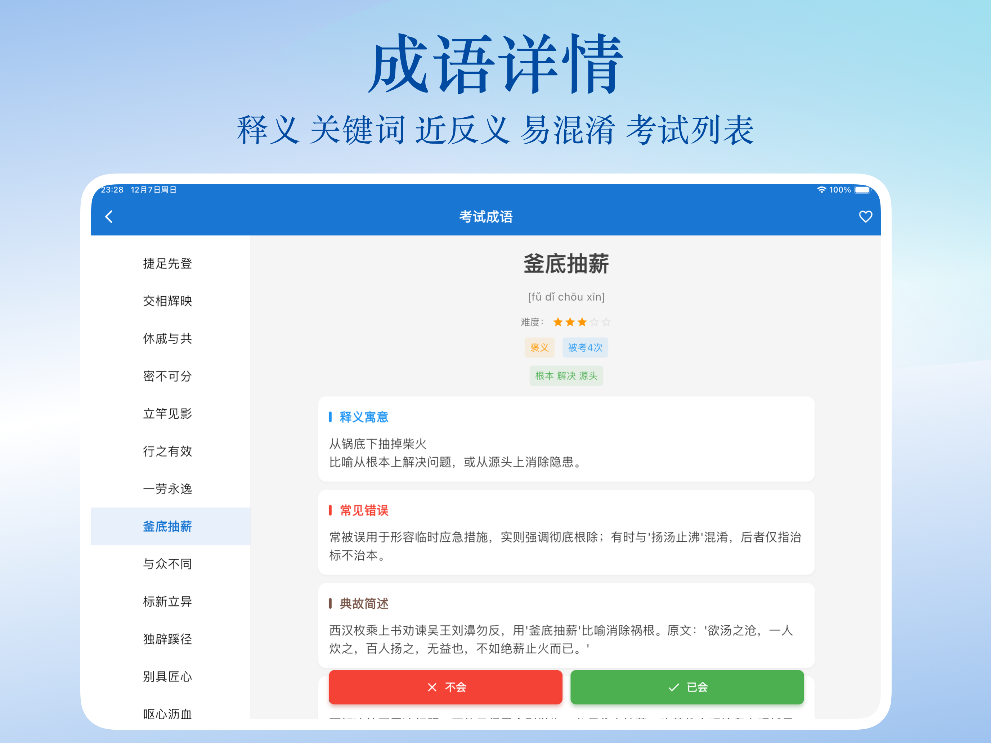The height and width of the screenshot is (743, 991).
Task: Click the 常见错误 section heading
Action: tap(364, 510)
